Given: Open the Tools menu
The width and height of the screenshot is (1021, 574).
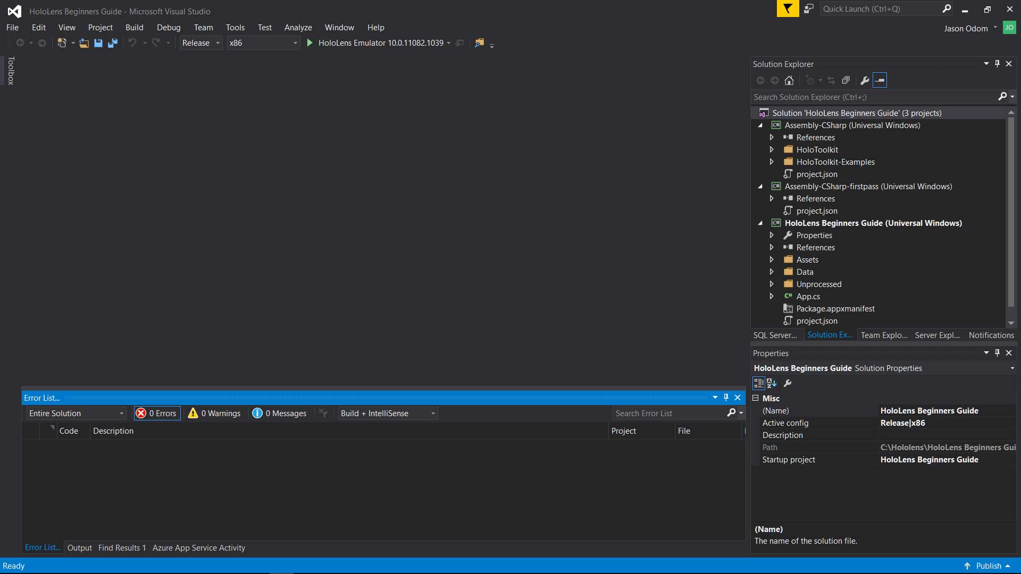Looking at the screenshot, I should [x=235, y=28].
